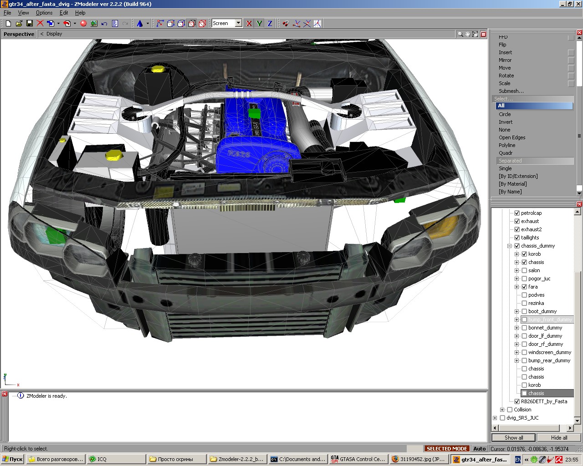Click the viewport pan hand icon
583x466 pixels.
pos(468,34)
